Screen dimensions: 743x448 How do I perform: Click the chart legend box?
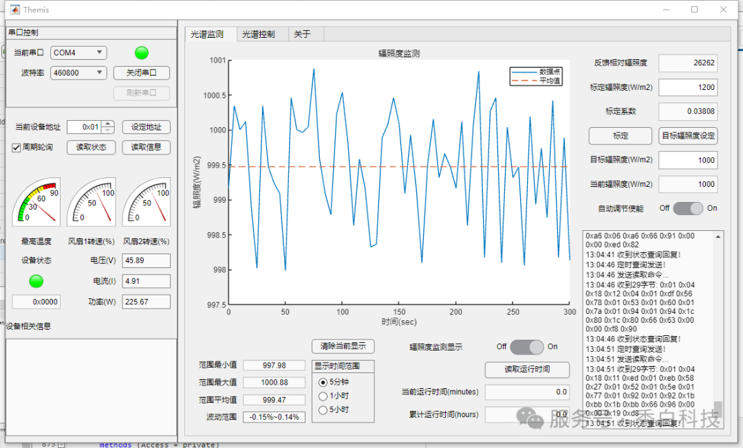pos(536,76)
